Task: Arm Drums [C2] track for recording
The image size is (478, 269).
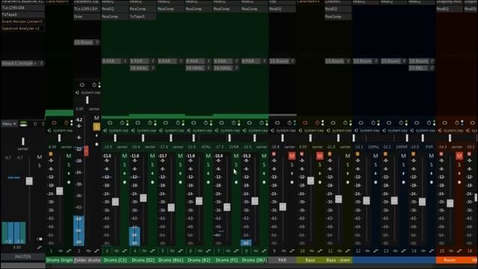Action: (x=110, y=123)
